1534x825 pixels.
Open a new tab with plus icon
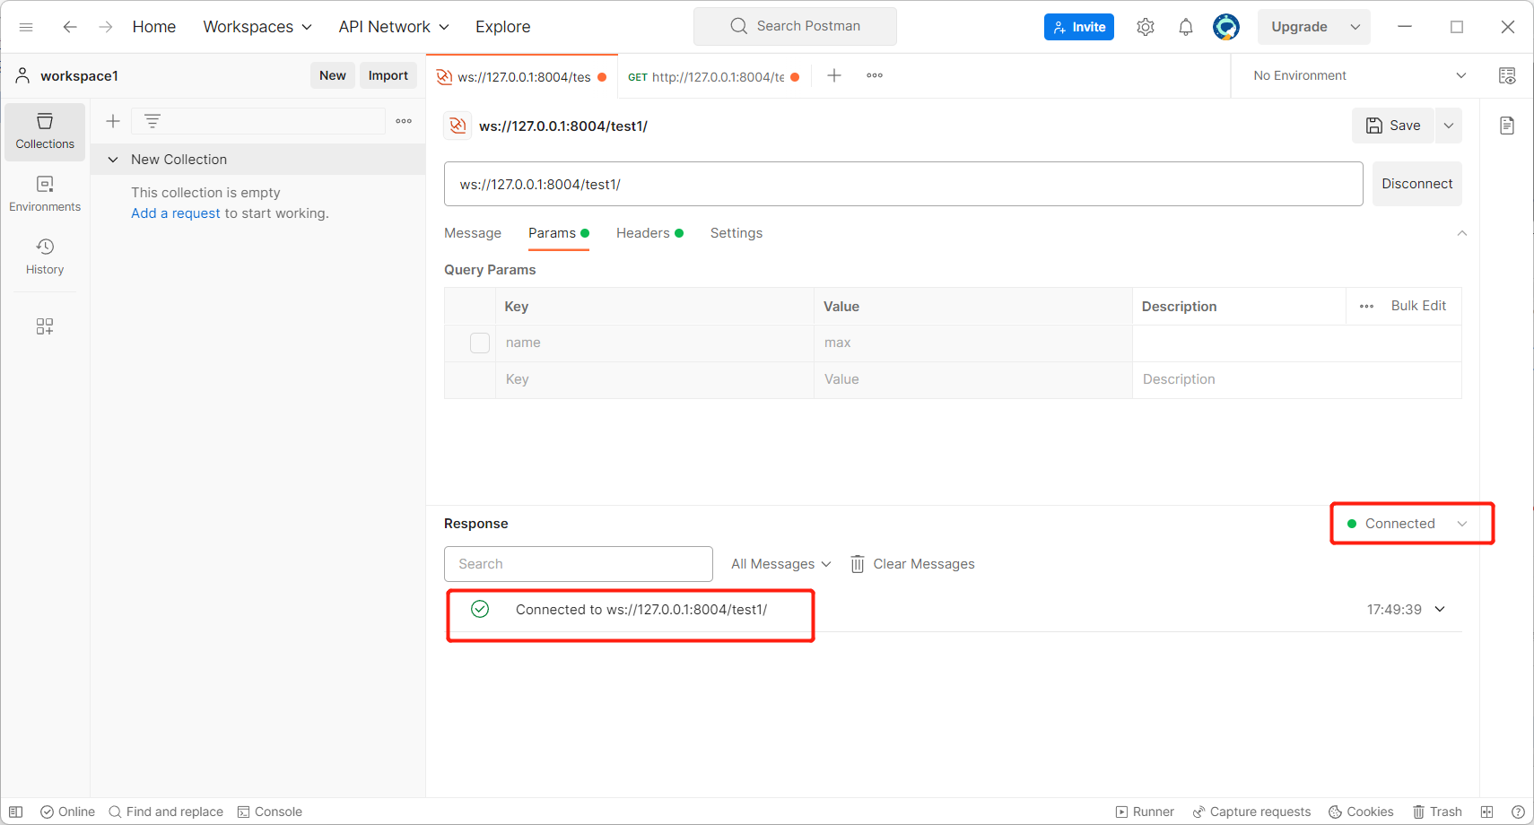pos(834,75)
